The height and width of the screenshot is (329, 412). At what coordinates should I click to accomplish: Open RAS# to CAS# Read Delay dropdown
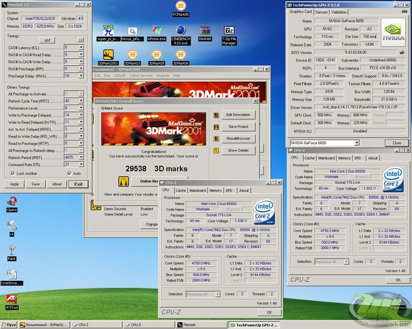pyautogui.click(x=81, y=55)
